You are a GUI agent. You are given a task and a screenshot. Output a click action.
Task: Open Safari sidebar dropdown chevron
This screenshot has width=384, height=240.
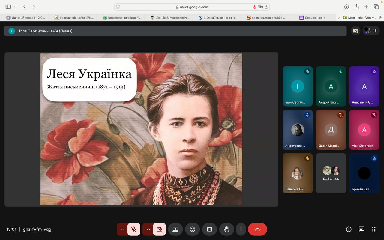coord(15,7)
